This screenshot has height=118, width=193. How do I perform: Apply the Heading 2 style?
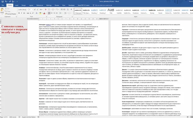(103, 11)
